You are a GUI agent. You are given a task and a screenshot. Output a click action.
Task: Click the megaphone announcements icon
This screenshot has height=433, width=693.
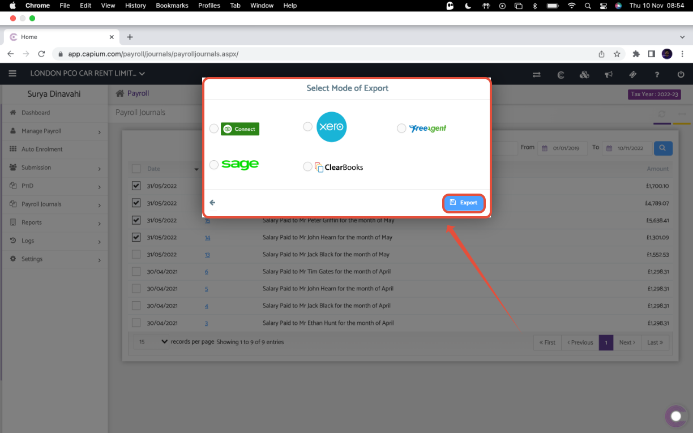coord(609,74)
